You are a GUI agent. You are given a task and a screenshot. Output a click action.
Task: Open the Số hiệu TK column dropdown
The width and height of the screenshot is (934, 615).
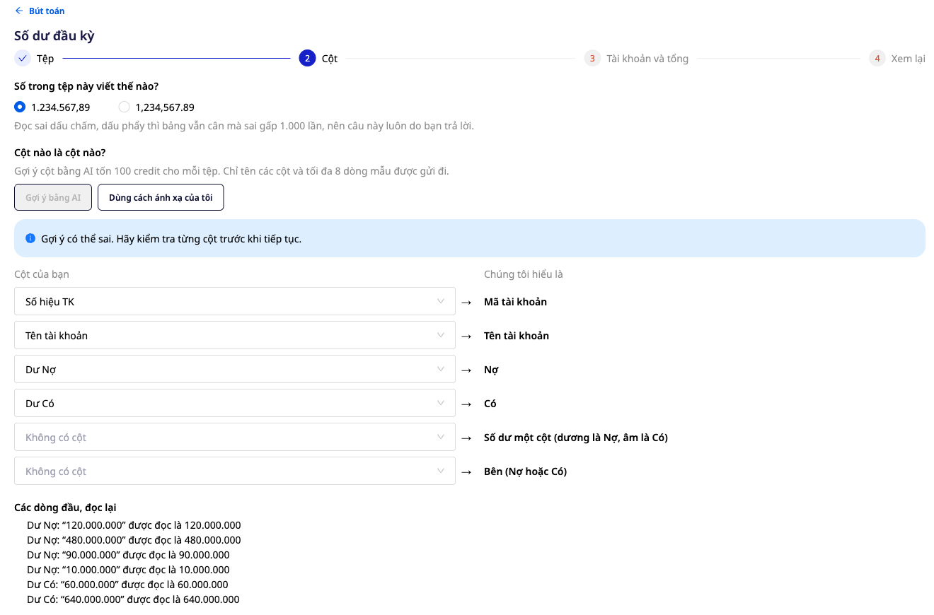click(x=235, y=301)
